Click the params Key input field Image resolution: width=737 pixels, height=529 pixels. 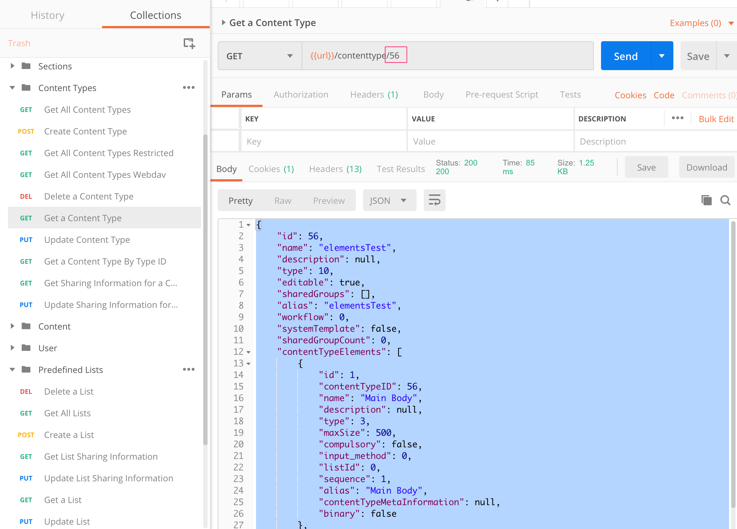324,141
